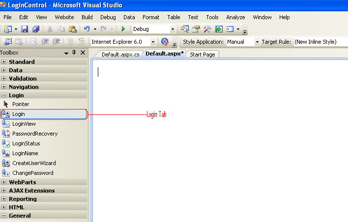Click the Standard toolbar options overflow arrow
Image resolution: width=348 pixels, height=222 pixels.
(x=245, y=32)
